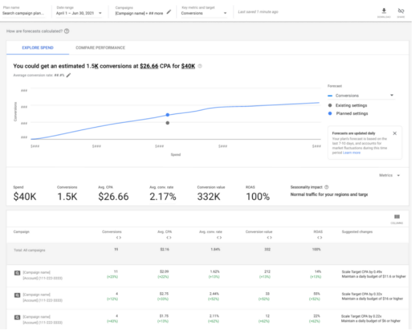Open the forecast calculation help icon
This screenshot has width=416, height=333.
click(67, 31)
